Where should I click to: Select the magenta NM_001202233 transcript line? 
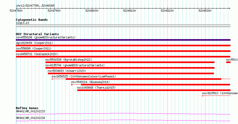pos(123,114)
